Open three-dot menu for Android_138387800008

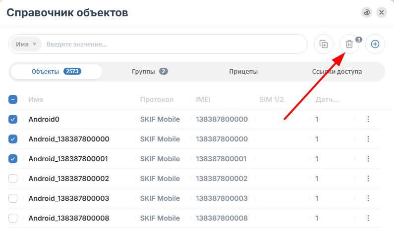[368, 218]
